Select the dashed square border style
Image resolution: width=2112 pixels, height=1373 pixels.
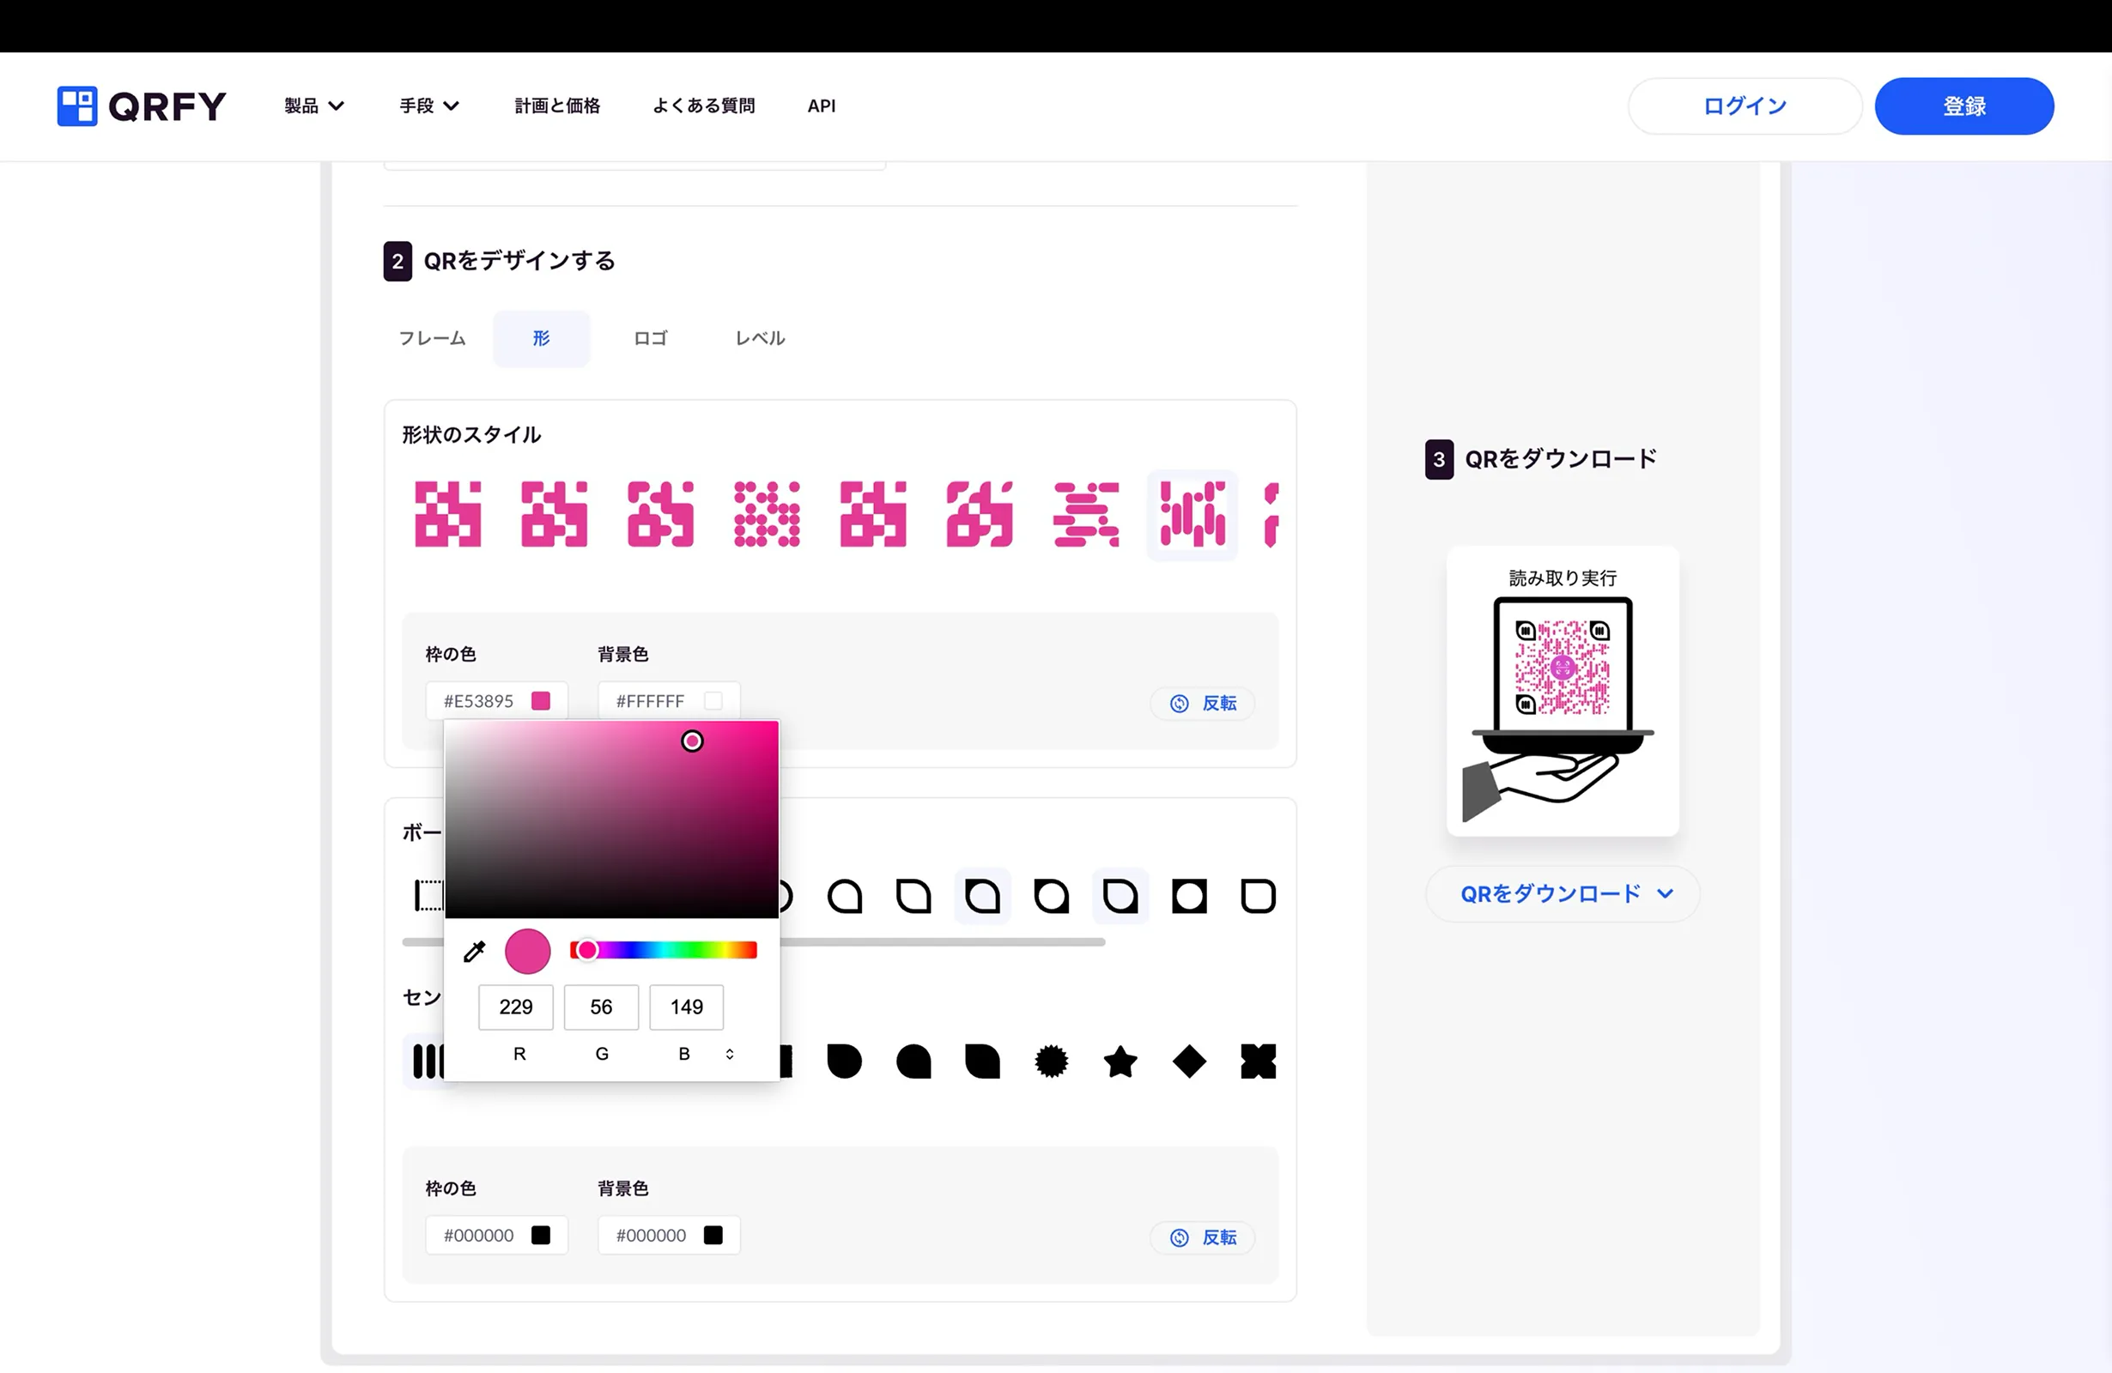[428, 895]
